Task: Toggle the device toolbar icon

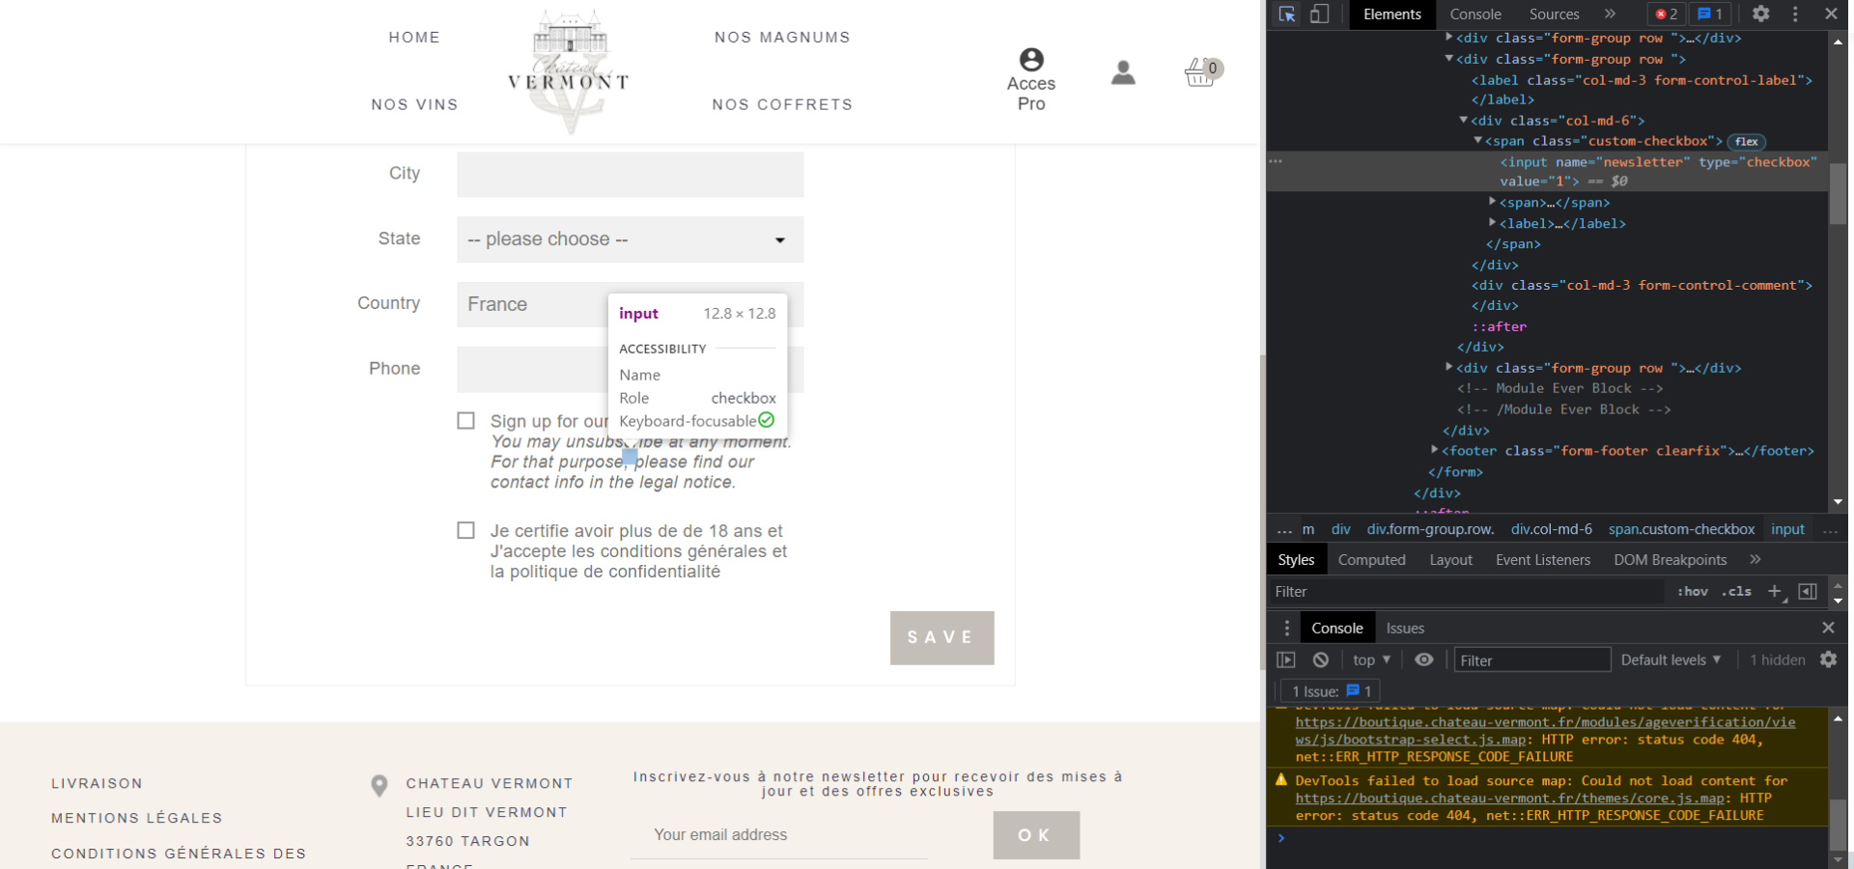Action: pyautogui.click(x=1319, y=14)
